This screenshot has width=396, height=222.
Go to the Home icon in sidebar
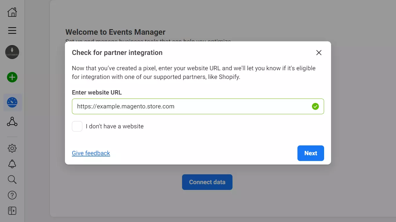point(12,12)
